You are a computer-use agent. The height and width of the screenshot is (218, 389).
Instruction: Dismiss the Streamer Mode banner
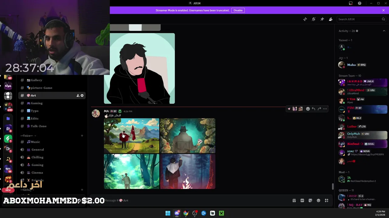point(384,10)
